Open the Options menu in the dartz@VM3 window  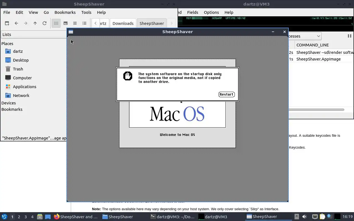pyautogui.click(x=211, y=12)
